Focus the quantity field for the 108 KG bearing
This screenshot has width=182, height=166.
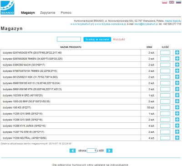coord(165,107)
